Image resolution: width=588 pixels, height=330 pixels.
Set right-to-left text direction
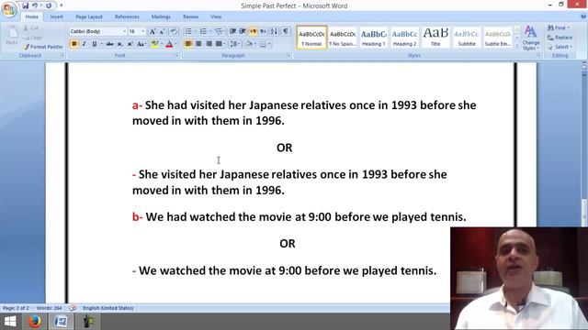point(263,31)
